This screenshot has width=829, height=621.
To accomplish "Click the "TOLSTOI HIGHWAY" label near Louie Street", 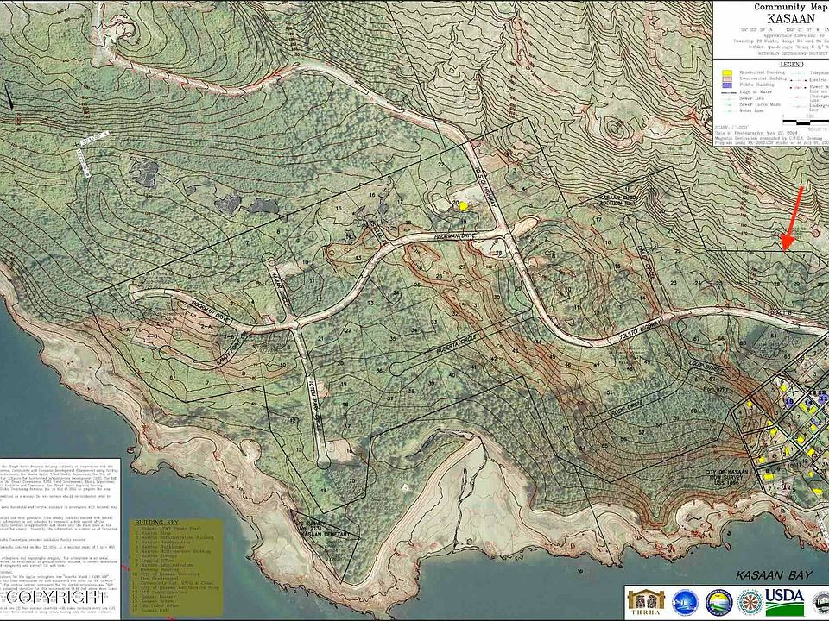I will click(x=640, y=328).
